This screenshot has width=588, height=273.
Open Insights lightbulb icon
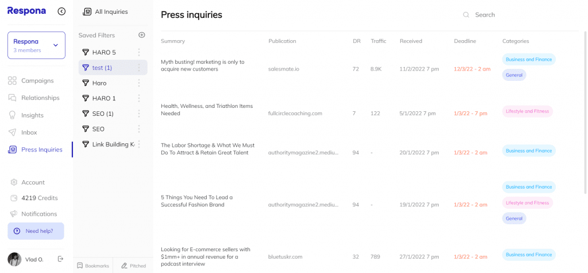[13, 115]
